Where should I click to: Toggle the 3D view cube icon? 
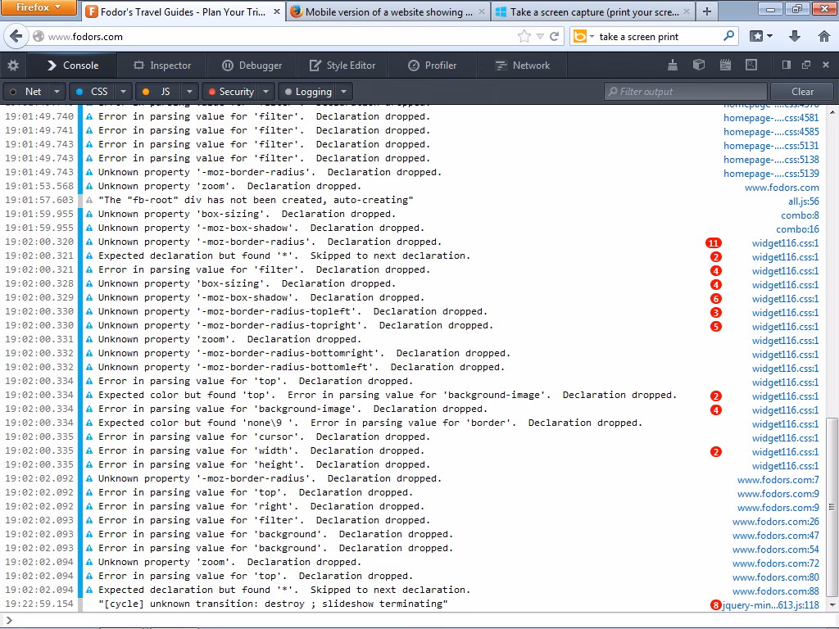pos(698,65)
